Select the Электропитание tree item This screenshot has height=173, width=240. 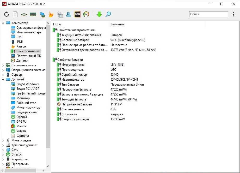click(x=26, y=51)
